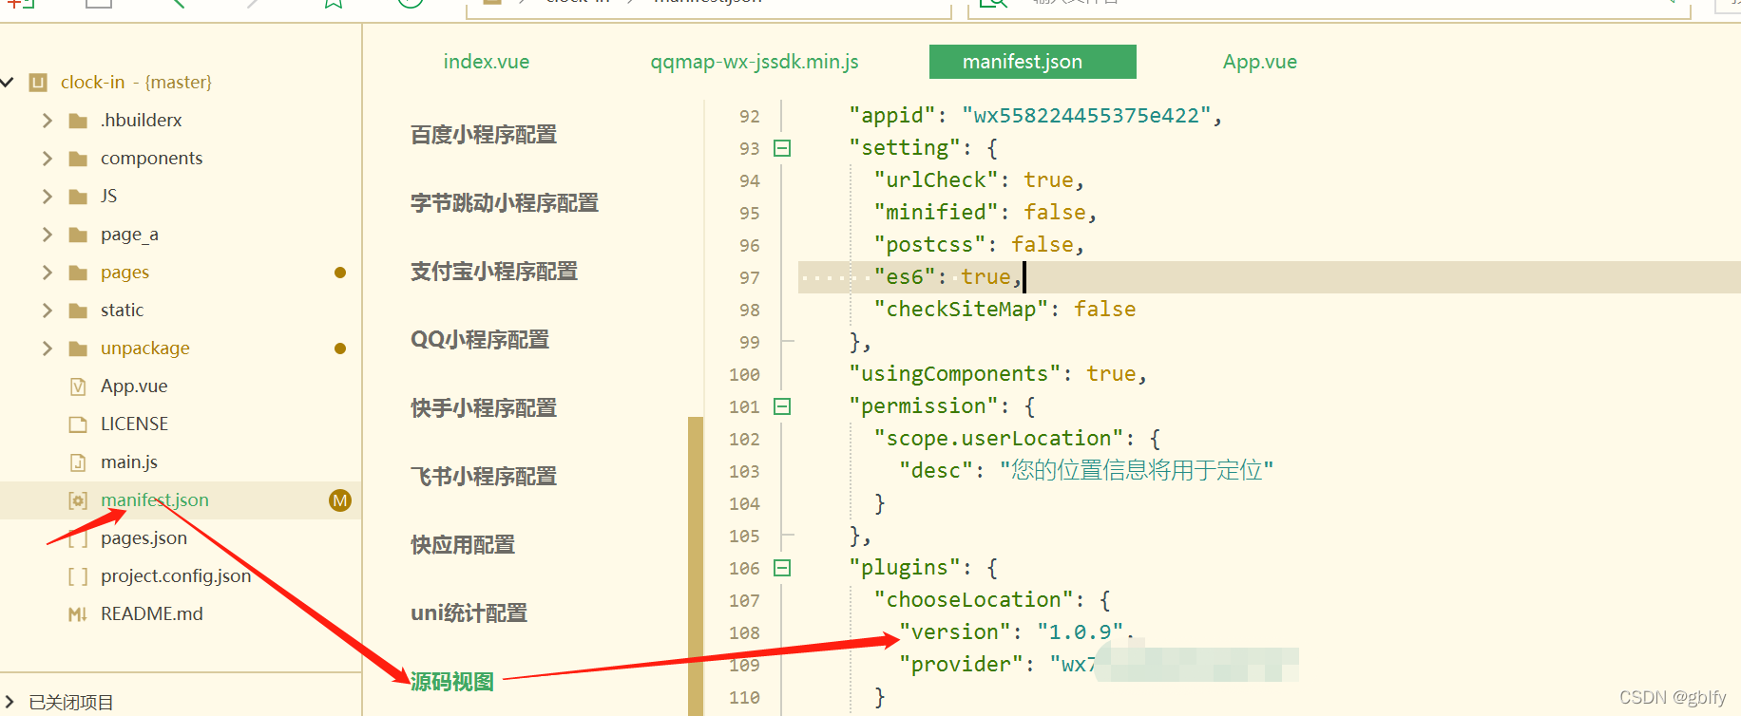1741x716 pixels.
Task: Click the pages.json bracket icon
Action: [78, 538]
